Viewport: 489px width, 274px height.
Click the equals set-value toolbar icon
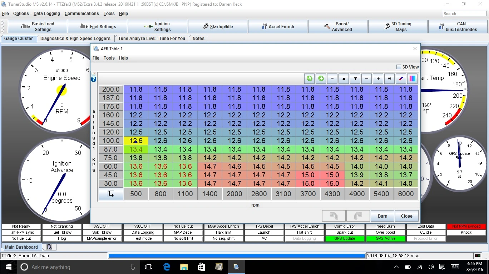pos(332,78)
